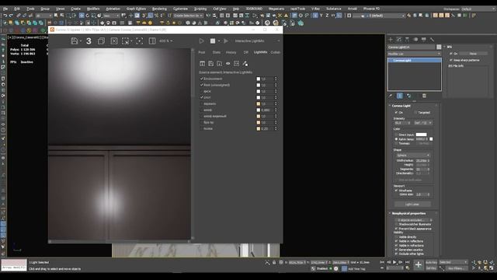Click the pick focus point icon in frame buffer
Viewport: 497px width, 280px height.
140,41
